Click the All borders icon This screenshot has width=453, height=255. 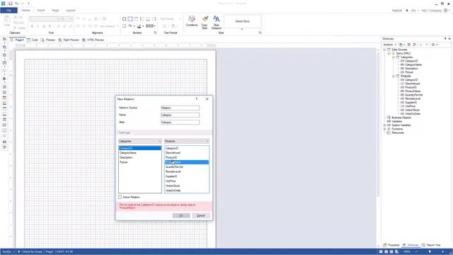pyautogui.click(x=125, y=19)
